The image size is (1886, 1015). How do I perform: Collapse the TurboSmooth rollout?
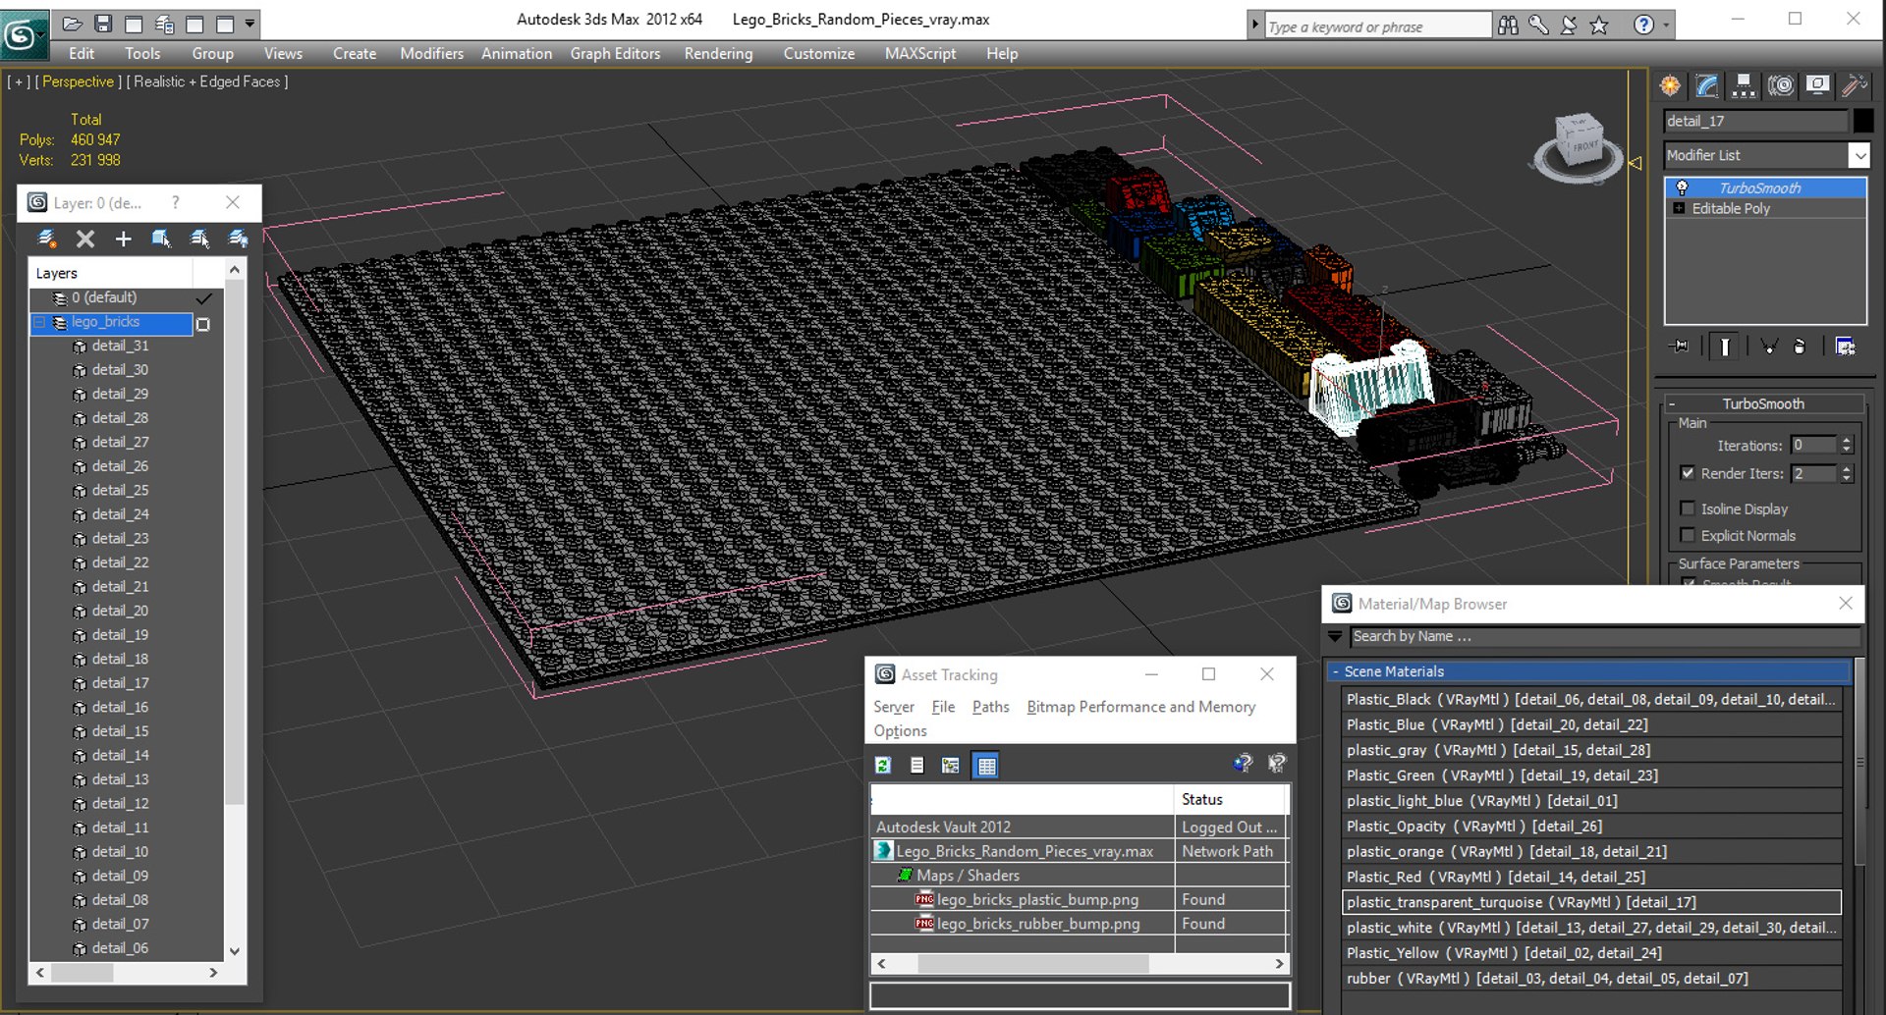coord(1672,404)
